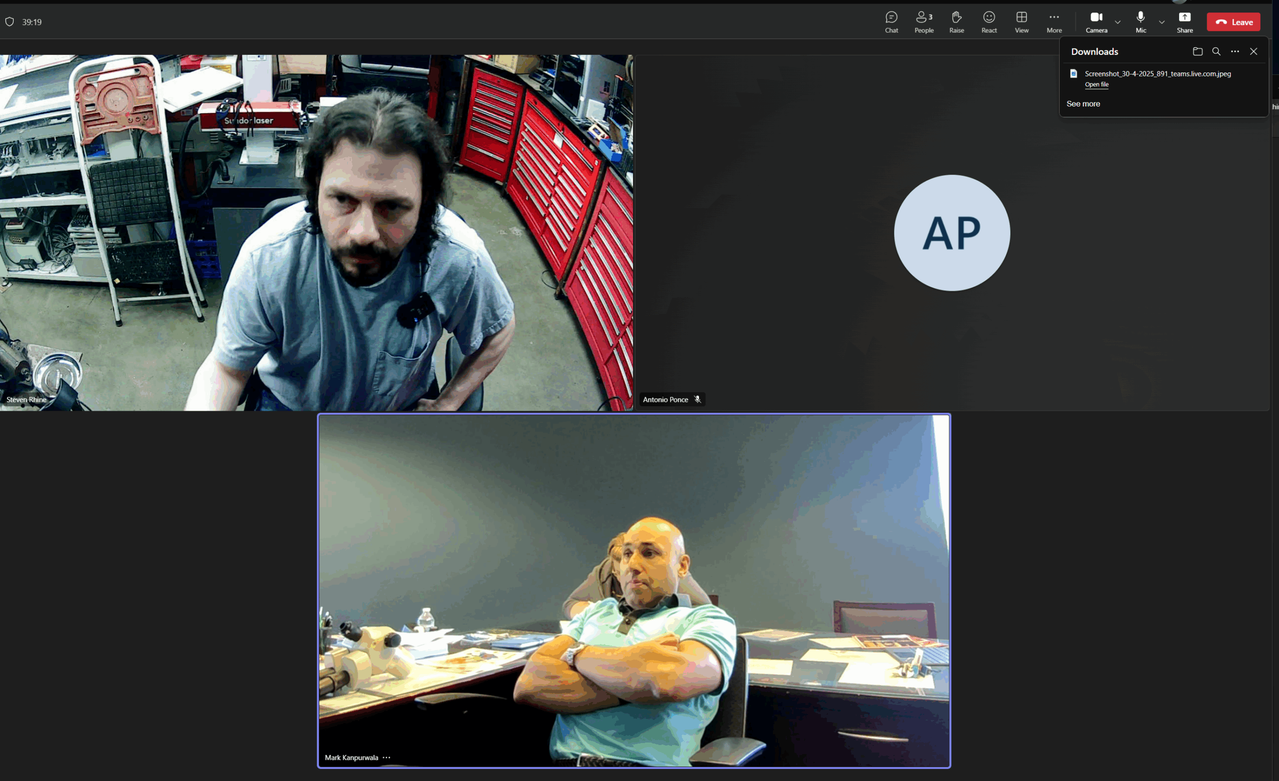Open Downloads panel more options

1235,51
